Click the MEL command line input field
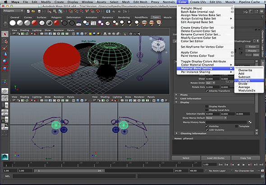 tap(74, 176)
